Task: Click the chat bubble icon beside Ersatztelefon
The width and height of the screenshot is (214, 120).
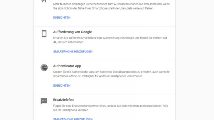Action: click(x=44, y=101)
